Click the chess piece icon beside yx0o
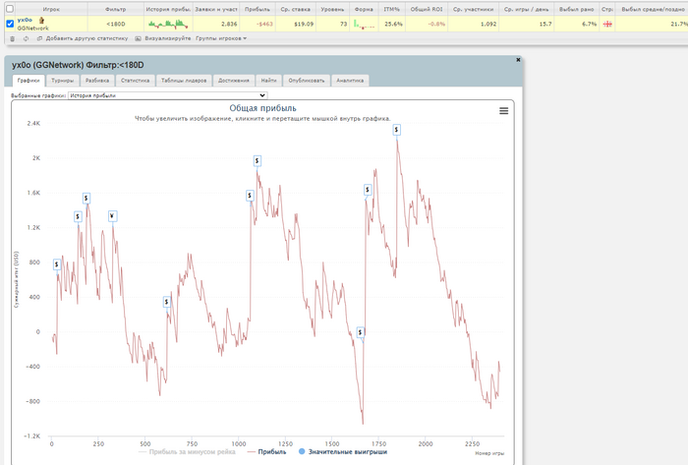 [41, 21]
